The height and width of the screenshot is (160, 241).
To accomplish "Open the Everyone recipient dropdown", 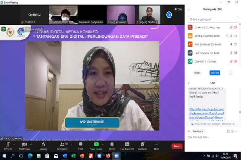I will (x=198, y=131).
